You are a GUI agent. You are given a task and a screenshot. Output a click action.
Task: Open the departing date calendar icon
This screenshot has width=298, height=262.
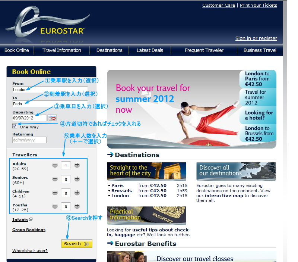52,118
